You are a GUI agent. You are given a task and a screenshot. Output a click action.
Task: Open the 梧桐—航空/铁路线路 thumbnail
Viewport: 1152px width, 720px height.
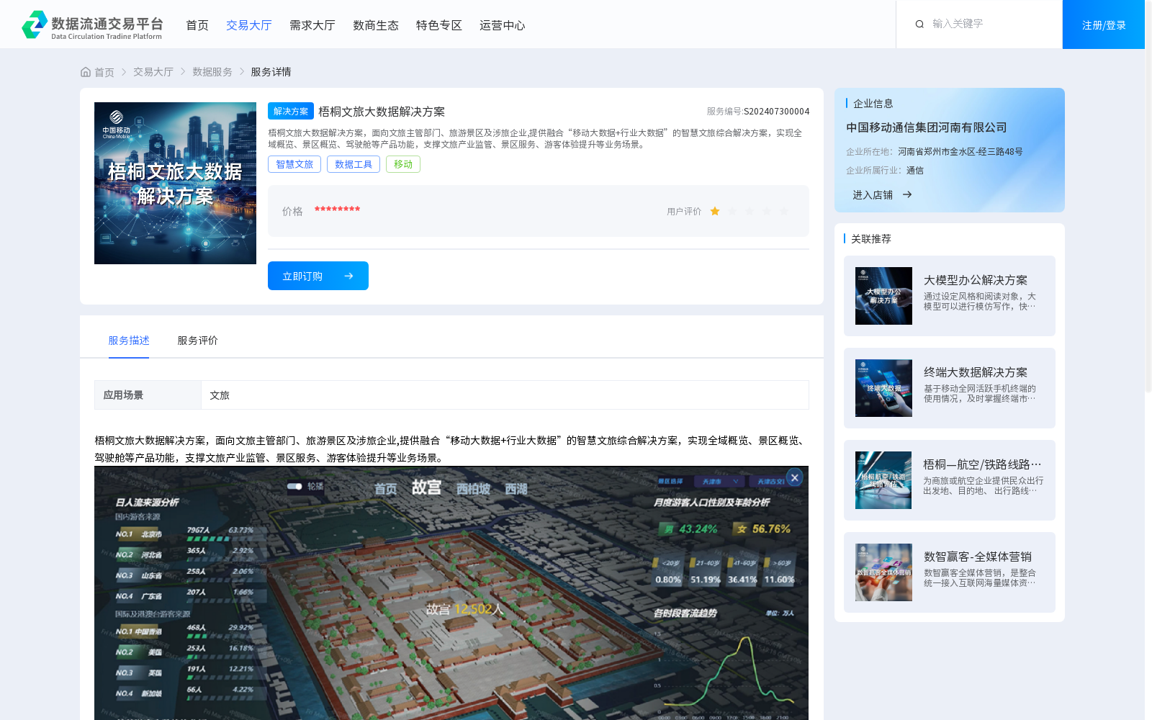883,480
